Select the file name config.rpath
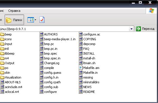Image resolution: width=158 pixels, height=103 pixels. [x=52, y=82]
